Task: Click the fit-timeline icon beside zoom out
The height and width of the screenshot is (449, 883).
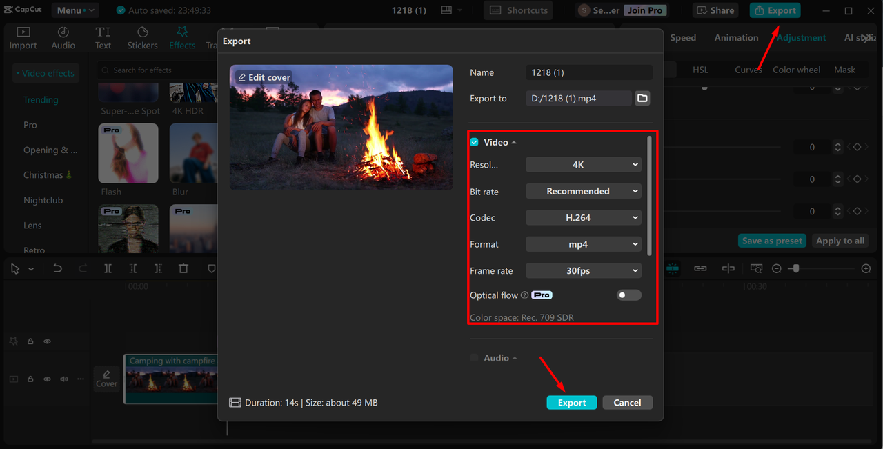Action: 756,268
